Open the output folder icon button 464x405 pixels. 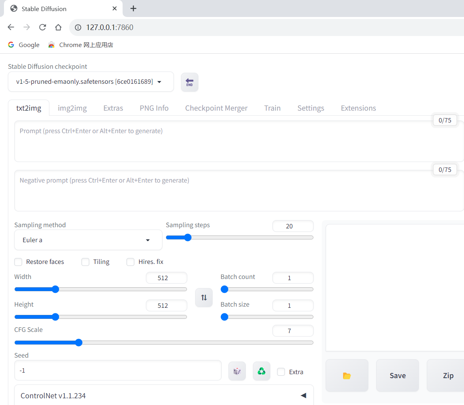click(x=347, y=376)
